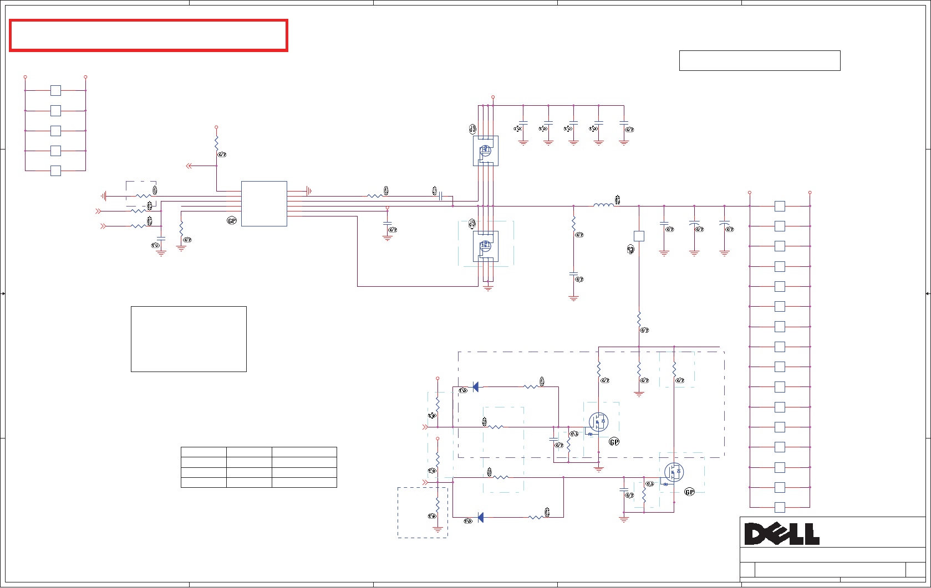
Task: Select the large IC block left of center
Action: pyautogui.click(x=264, y=204)
